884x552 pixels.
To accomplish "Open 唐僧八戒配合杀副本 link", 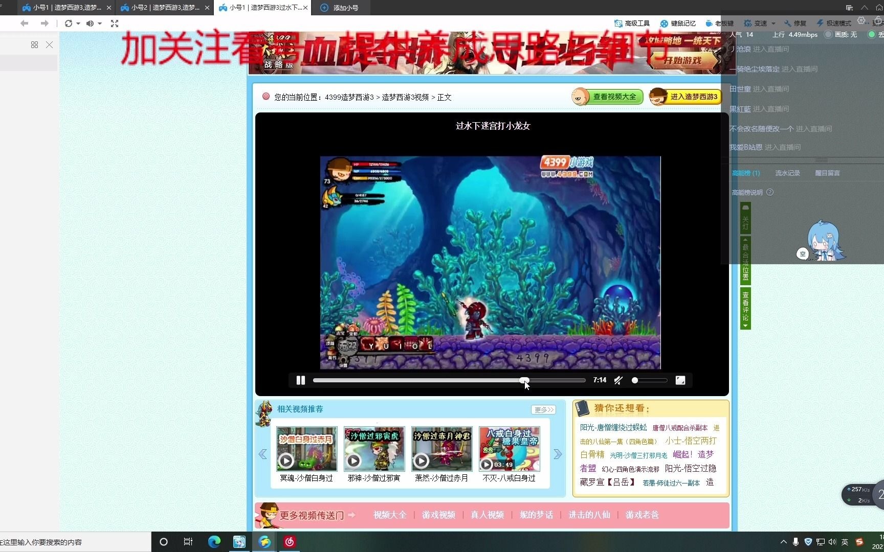I will click(x=680, y=428).
